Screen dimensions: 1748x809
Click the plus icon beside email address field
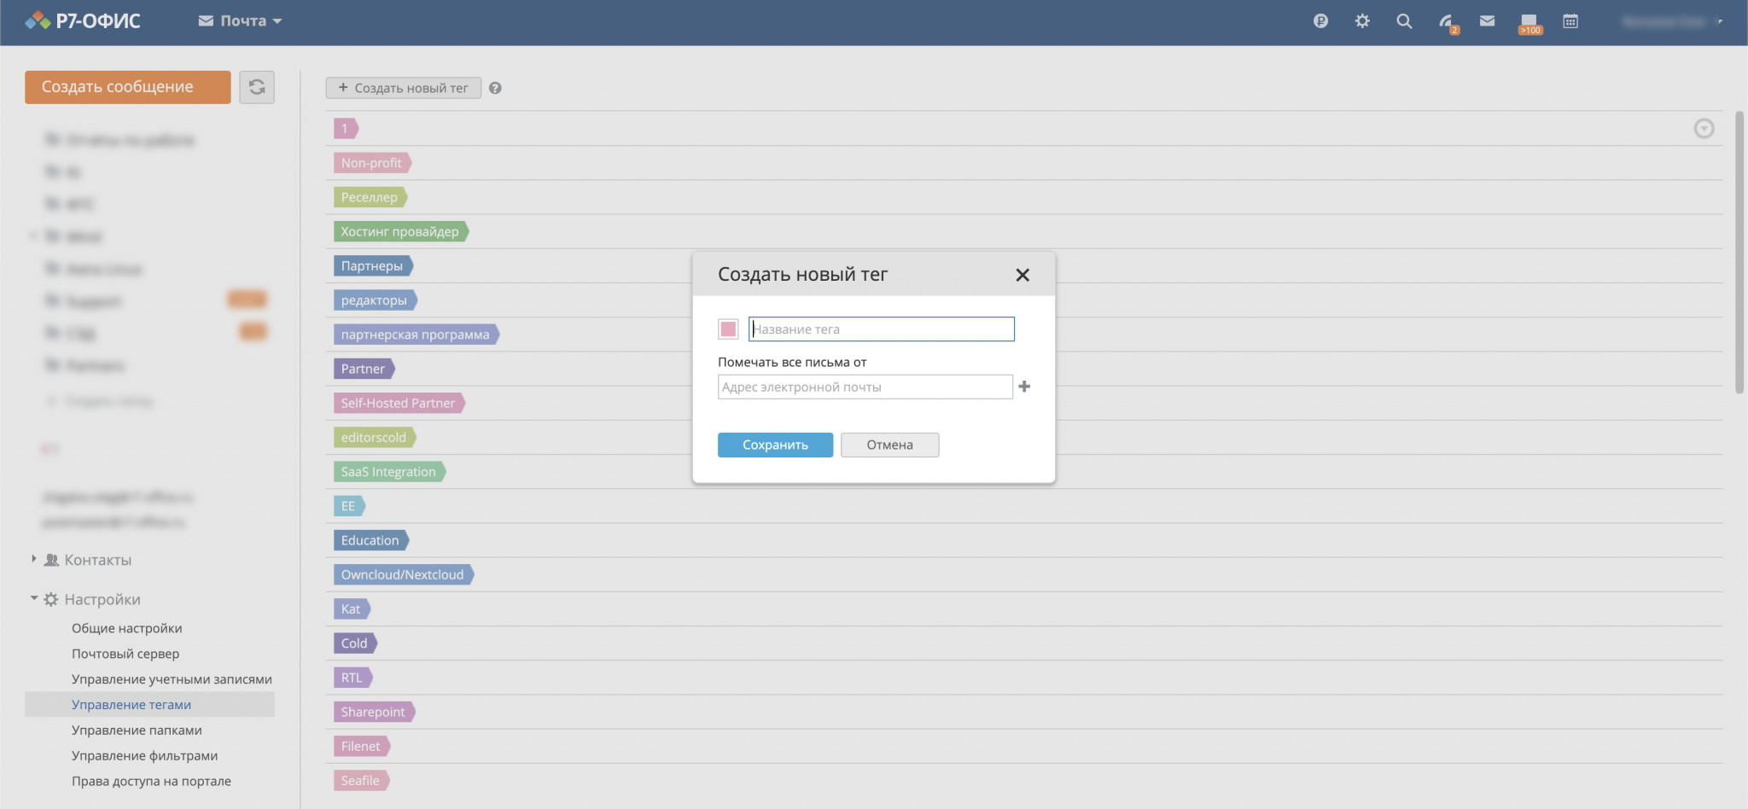coord(1024,387)
